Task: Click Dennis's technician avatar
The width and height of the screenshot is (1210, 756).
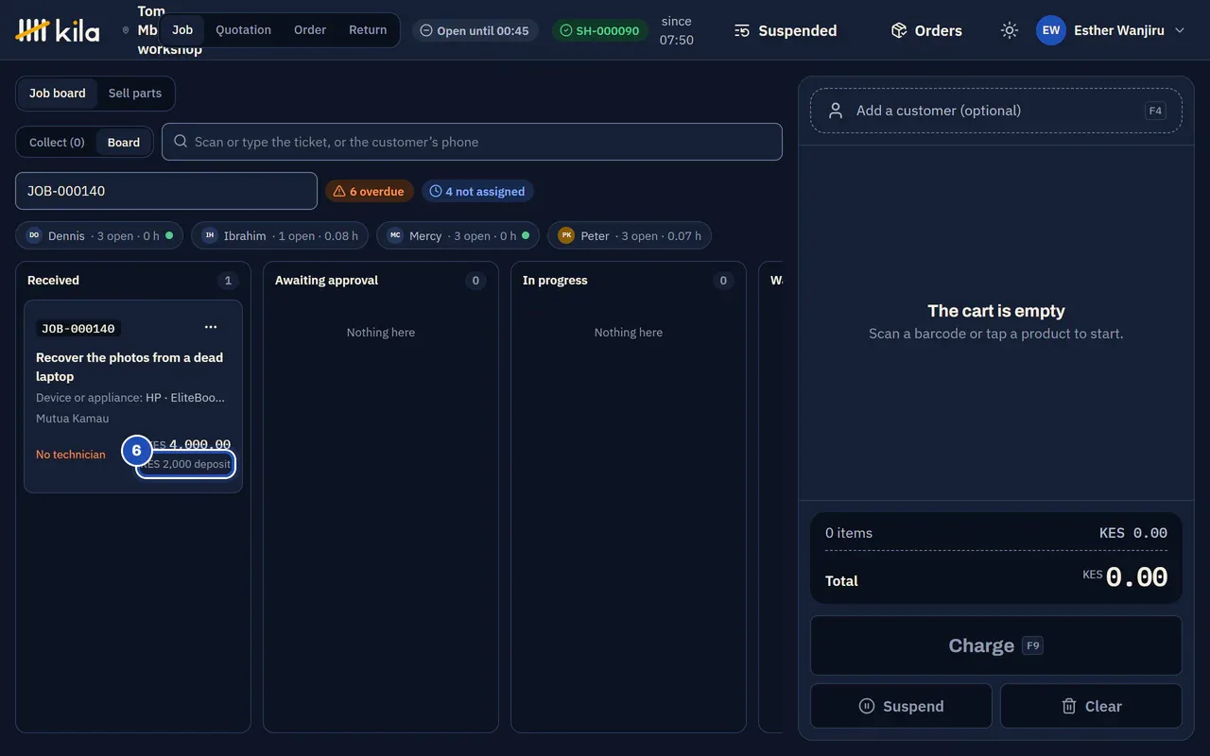Action: point(34,235)
